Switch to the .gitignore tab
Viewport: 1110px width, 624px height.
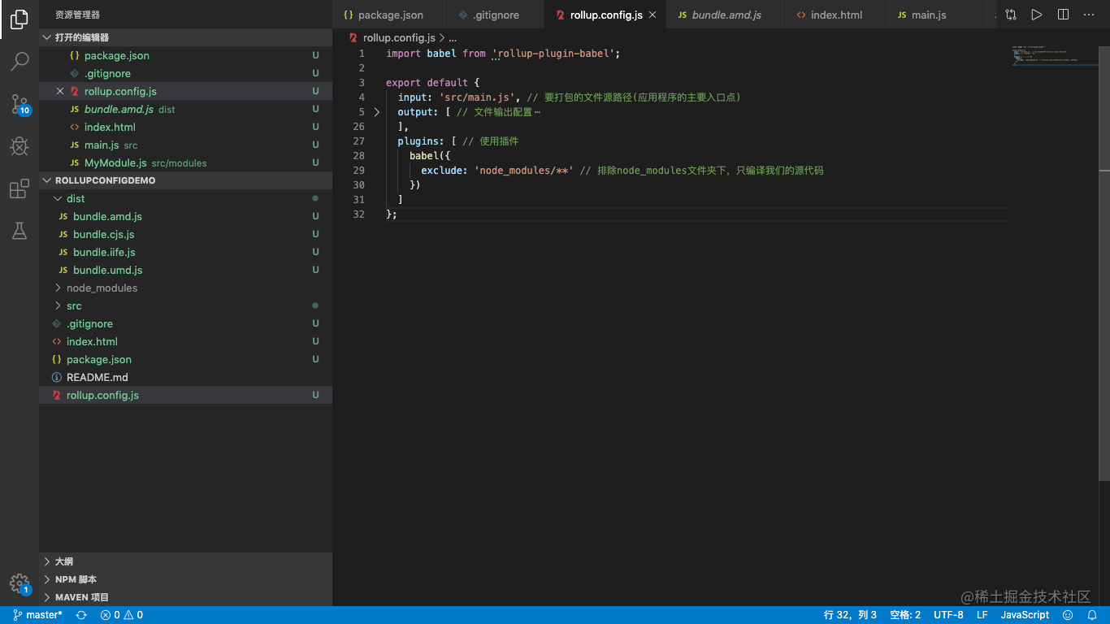tap(495, 15)
